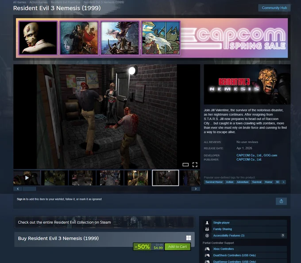Viewport: 301px width, 263px height.
Task: Toggle theater mode on screenshot viewer
Action: [x=185, y=165]
